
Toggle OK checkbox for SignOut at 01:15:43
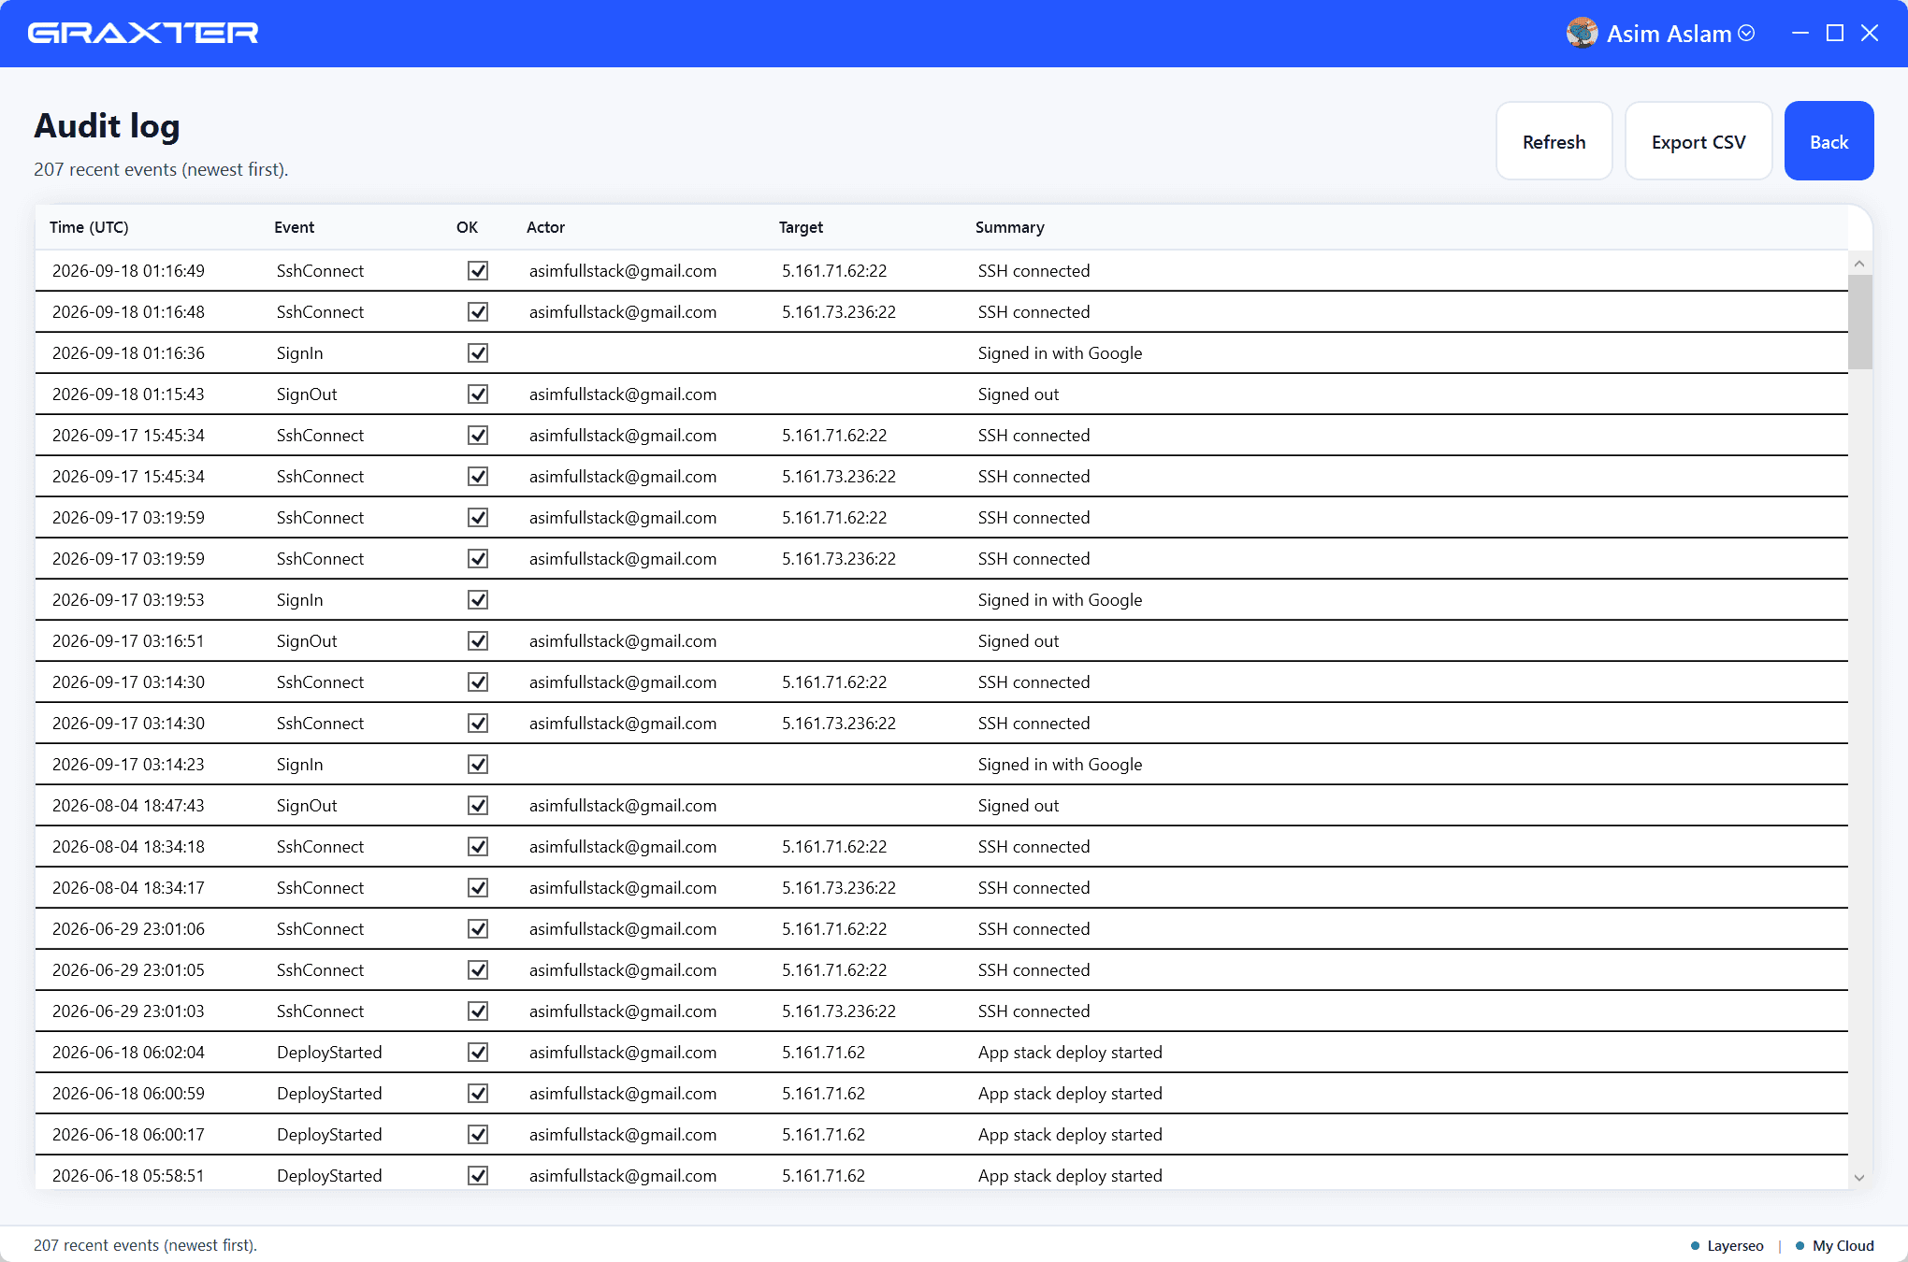click(478, 394)
